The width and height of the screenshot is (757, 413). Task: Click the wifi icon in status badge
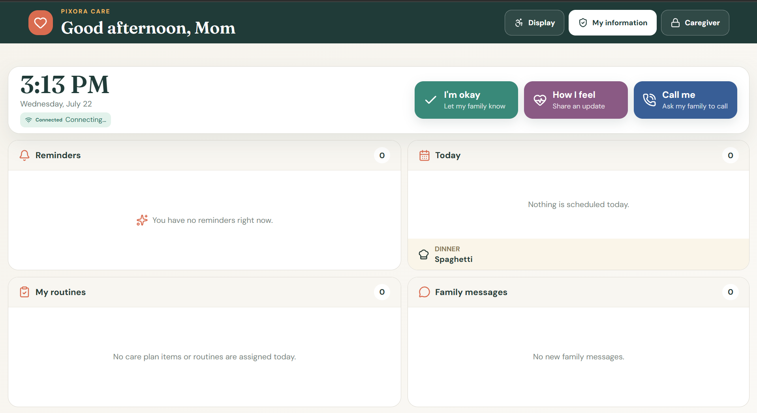[28, 120]
